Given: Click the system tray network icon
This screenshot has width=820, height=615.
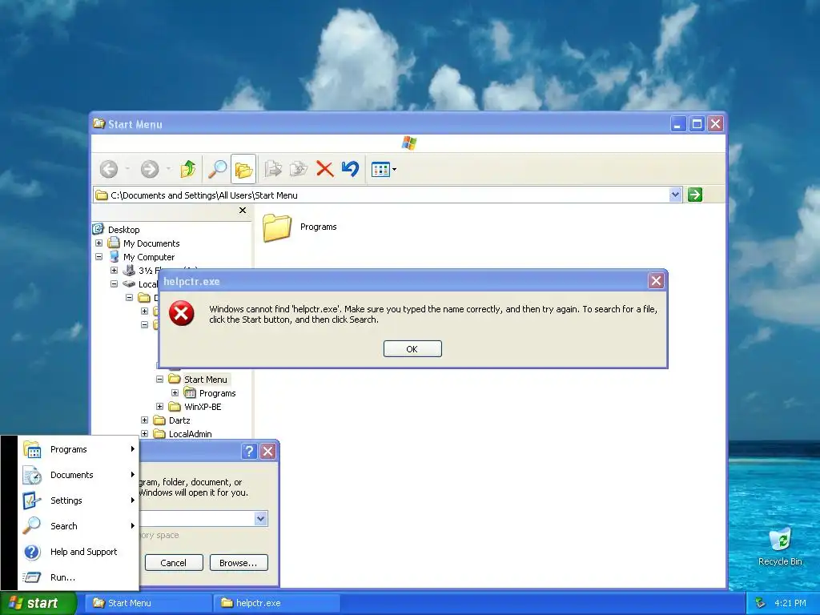Looking at the screenshot, I should [760, 603].
